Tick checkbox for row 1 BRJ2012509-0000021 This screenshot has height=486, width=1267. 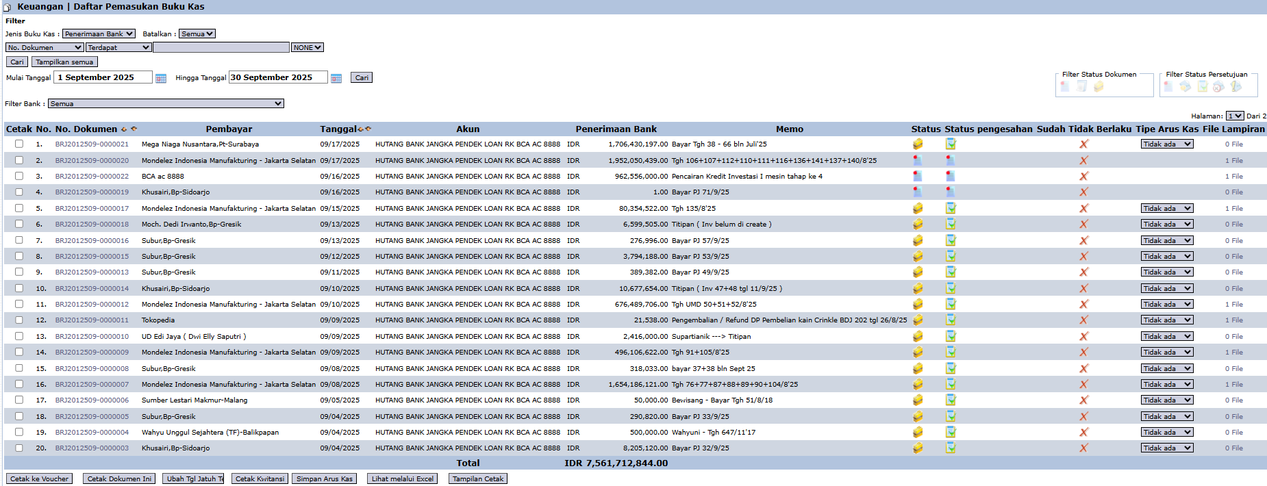pyautogui.click(x=19, y=144)
